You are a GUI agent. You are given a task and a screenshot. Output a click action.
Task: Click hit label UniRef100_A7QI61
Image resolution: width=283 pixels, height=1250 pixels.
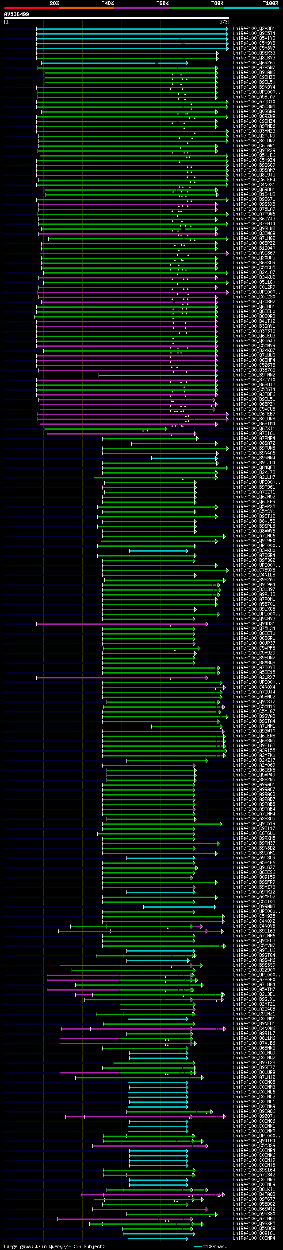coord(254,433)
